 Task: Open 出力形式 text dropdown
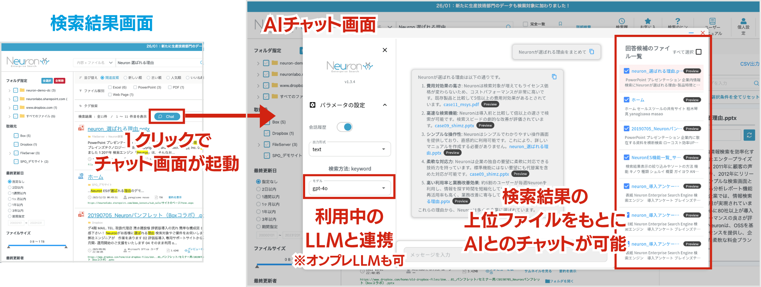click(x=350, y=149)
